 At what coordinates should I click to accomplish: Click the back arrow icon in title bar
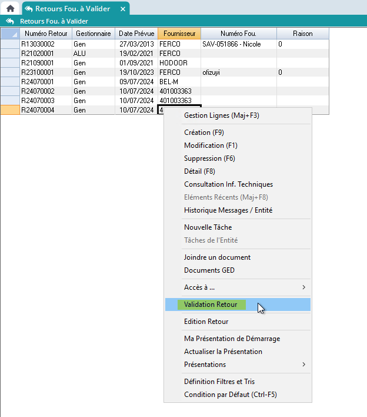9,21
